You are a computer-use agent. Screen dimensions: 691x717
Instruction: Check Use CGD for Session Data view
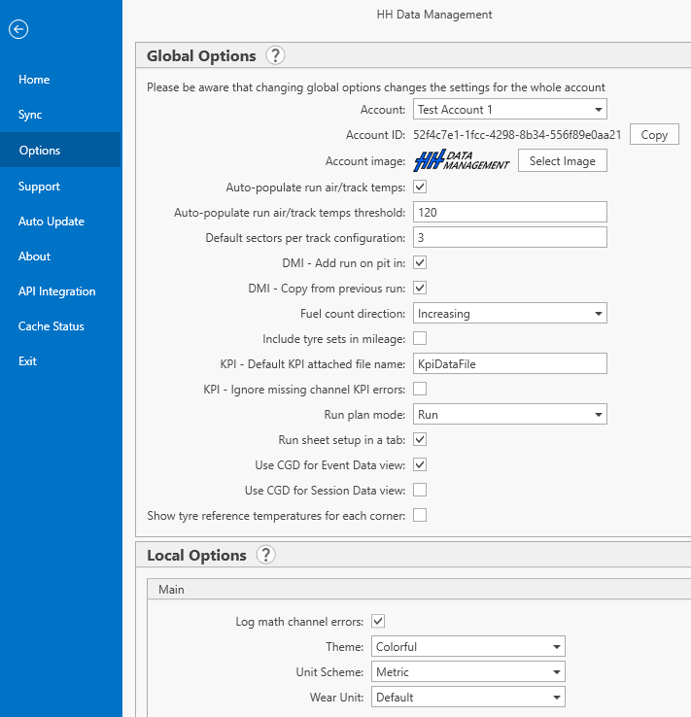(x=420, y=490)
